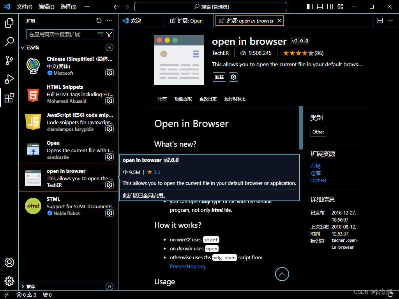
Task: Click the title bar search box
Action: coord(211,7)
